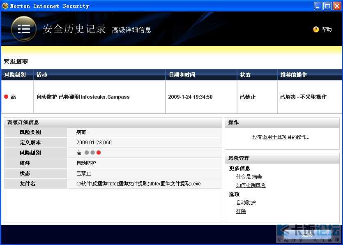Click the red high-risk dot in the alert row
343x245 pixels.
coord(6,97)
